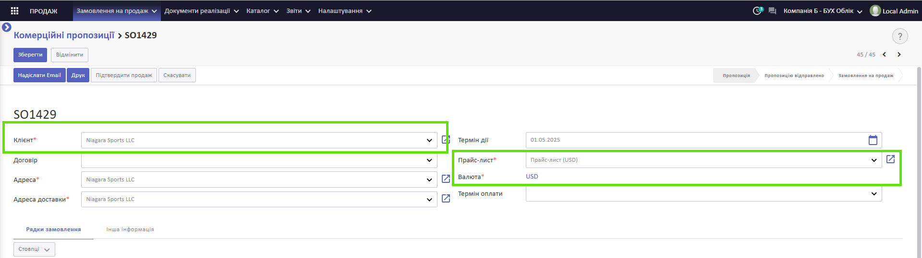Open the apps grid menu icon
The width and height of the screenshot is (922, 258).
coord(14,11)
